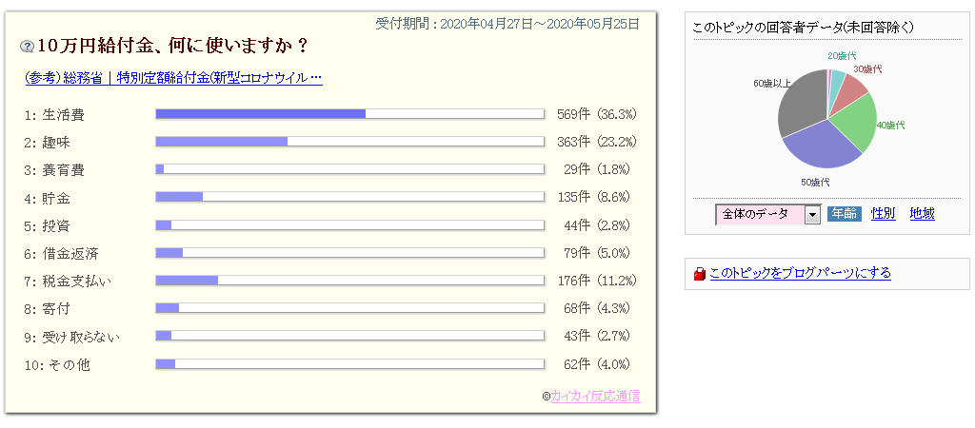Click the 60歳以上 gray pie slice
975x428 pixels.
801,105
